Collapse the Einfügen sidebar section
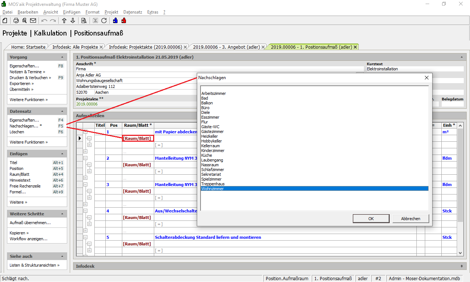 pyautogui.click(x=62, y=154)
